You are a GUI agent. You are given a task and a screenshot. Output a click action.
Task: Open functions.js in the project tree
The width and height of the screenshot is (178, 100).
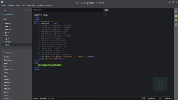coord(9,60)
